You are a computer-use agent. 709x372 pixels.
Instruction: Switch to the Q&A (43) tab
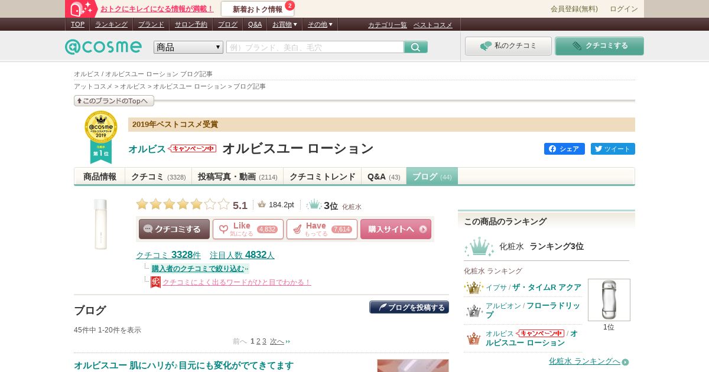click(x=384, y=176)
